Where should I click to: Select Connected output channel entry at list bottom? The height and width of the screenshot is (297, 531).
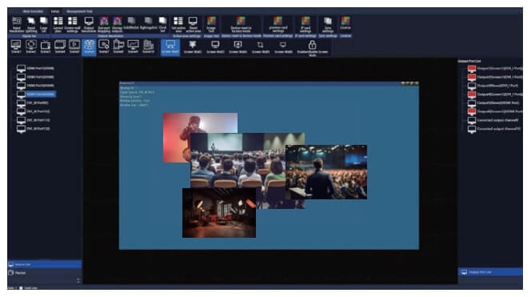pos(494,129)
